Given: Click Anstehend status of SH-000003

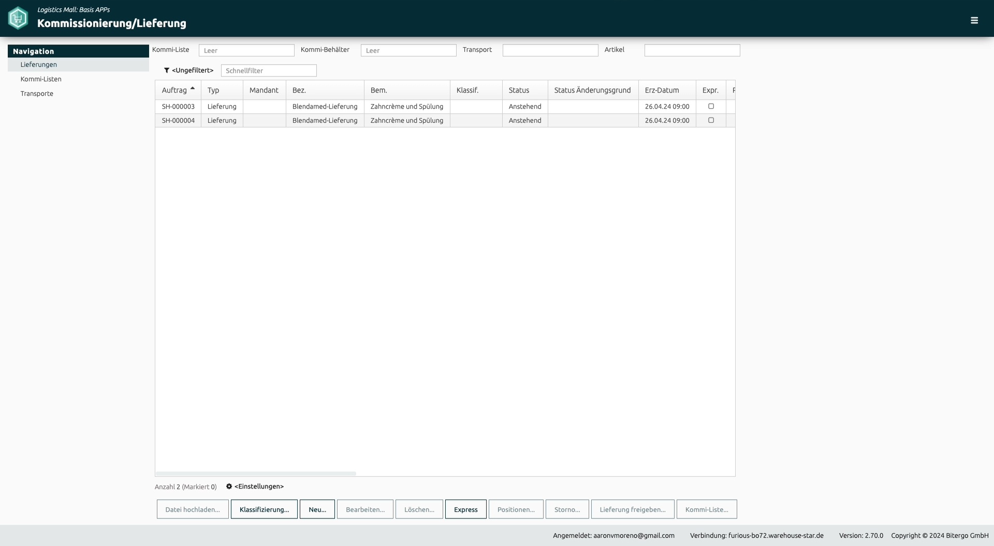Looking at the screenshot, I should tap(525, 107).
